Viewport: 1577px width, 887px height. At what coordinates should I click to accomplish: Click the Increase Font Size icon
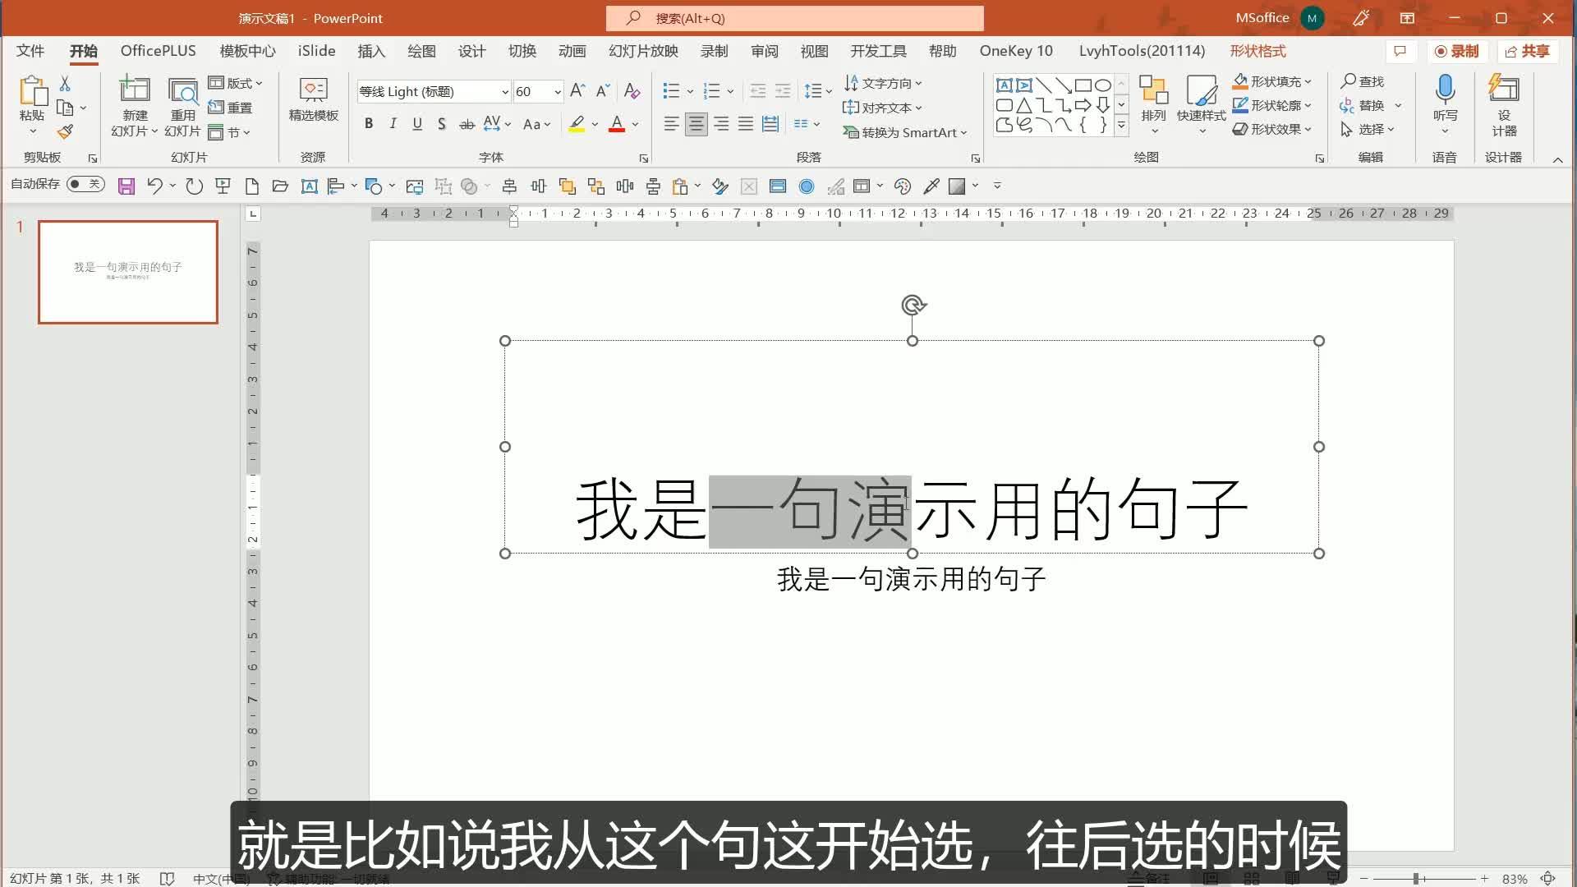point(577,90)
